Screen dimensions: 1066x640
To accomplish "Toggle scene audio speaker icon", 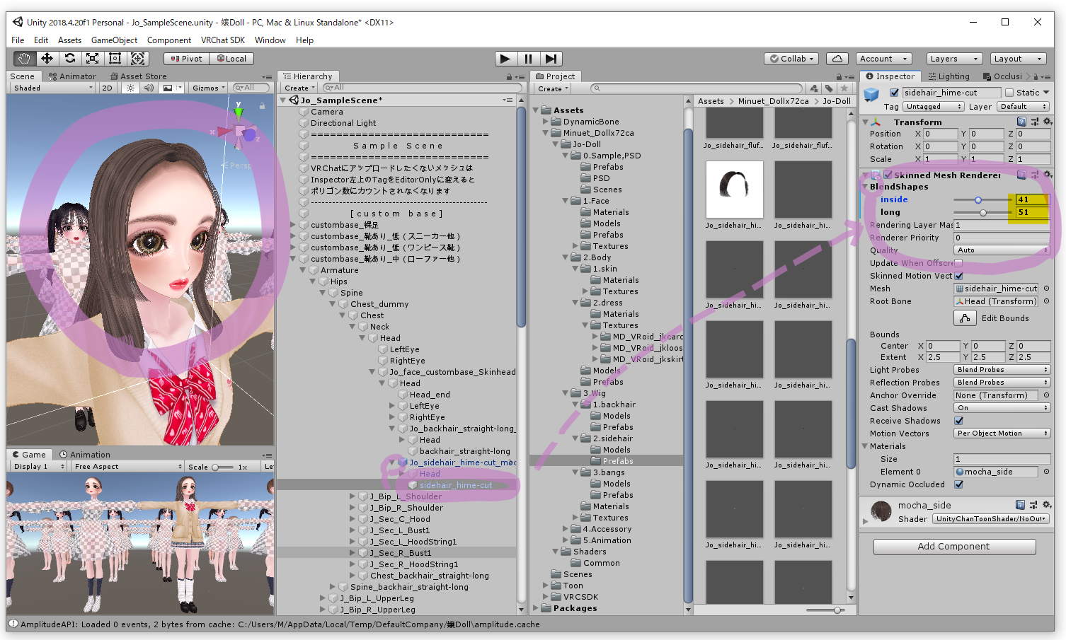I will click(148, 88).
